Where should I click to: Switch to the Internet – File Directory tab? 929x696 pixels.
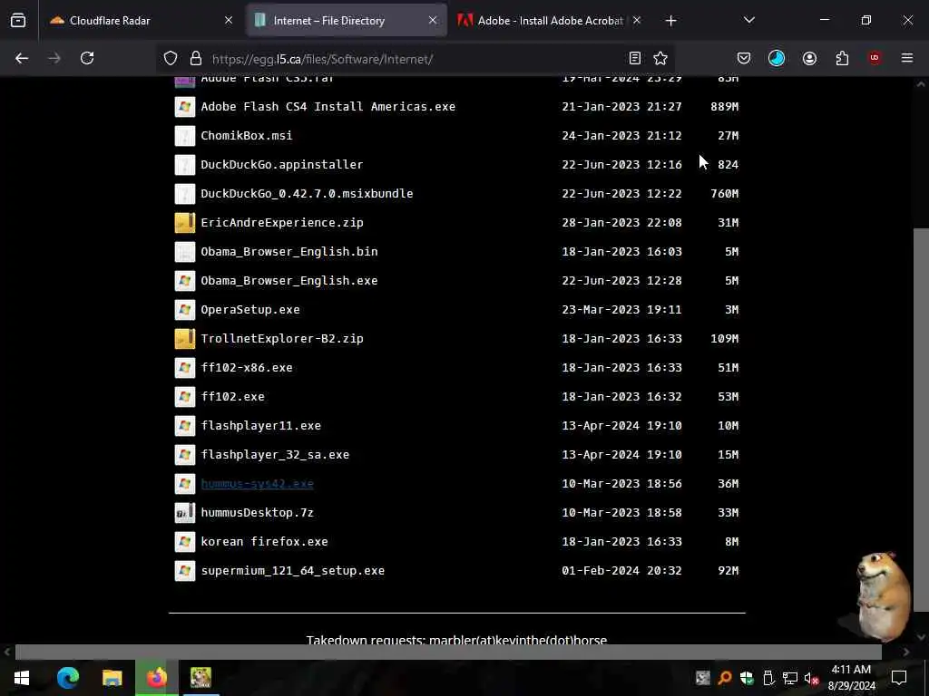point(347,20)
